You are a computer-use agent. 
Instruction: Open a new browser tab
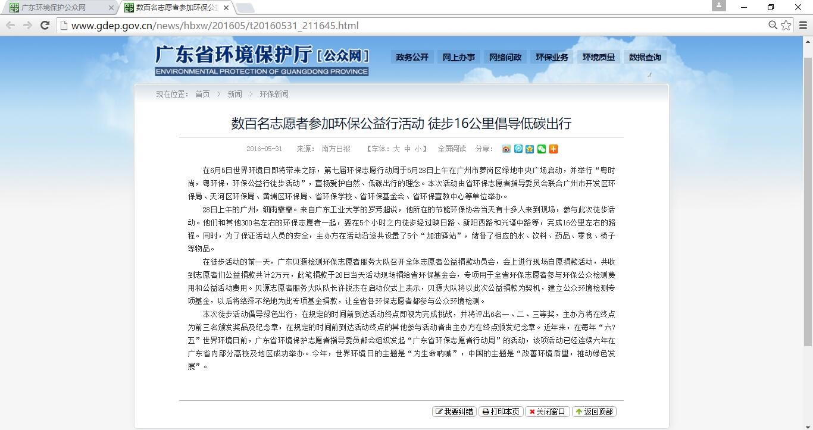coord(245,8)
